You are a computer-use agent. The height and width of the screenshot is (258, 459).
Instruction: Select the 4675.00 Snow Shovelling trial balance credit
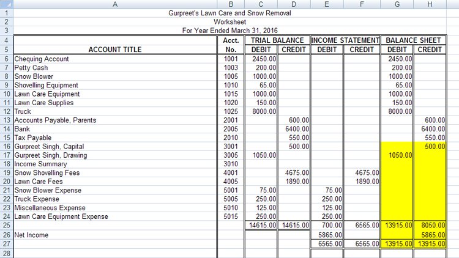pos(293,173)
